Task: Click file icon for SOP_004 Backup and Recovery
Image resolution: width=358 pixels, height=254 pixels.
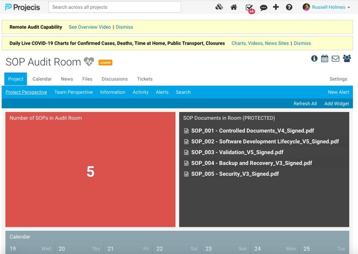Action: [x=186, y=163]
